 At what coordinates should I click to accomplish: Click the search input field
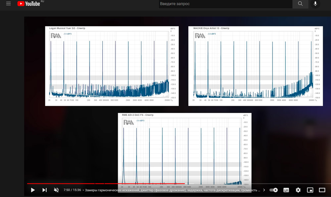[225, 4]
